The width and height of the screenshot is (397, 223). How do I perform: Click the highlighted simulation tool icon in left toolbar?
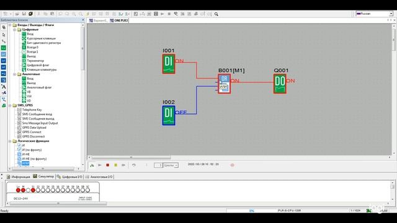(4, 99)
